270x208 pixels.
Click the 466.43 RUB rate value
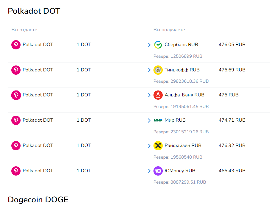click(232, 171)
